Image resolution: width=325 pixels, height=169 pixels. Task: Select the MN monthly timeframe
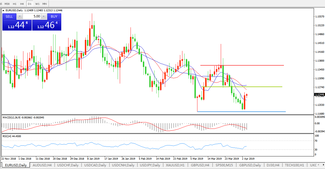(x=45, y=4)
